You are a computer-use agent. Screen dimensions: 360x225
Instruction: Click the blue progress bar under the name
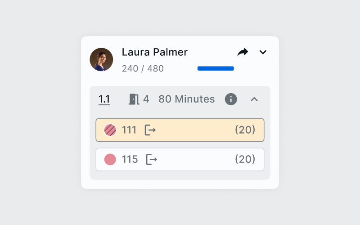(216, 68)
